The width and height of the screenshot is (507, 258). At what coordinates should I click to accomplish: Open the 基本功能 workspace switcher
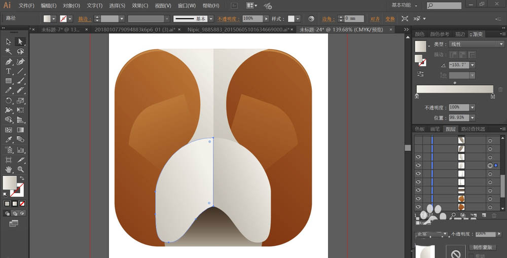click(x=404, y=5)
